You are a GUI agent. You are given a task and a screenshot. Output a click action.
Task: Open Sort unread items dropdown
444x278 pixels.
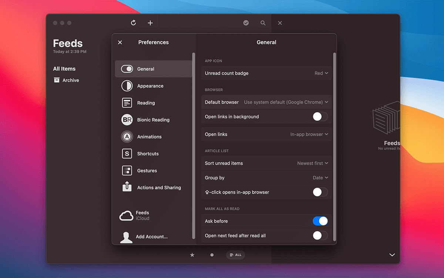coord(313,163)
